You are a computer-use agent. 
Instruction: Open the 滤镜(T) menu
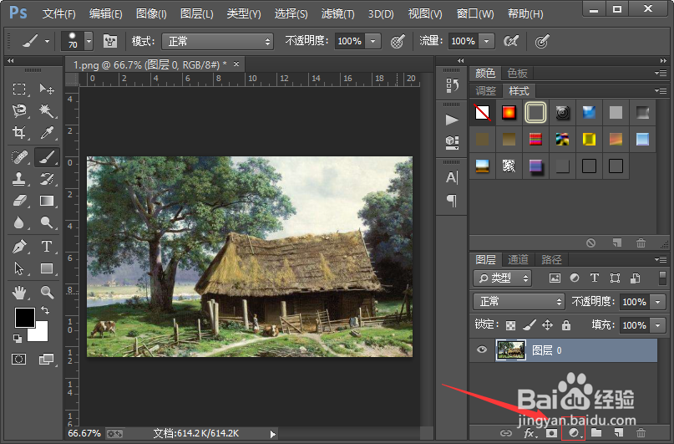[x=338, y=13]
